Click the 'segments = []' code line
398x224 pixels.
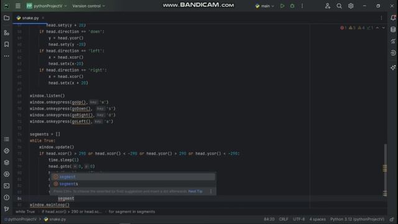pos(45,134)
